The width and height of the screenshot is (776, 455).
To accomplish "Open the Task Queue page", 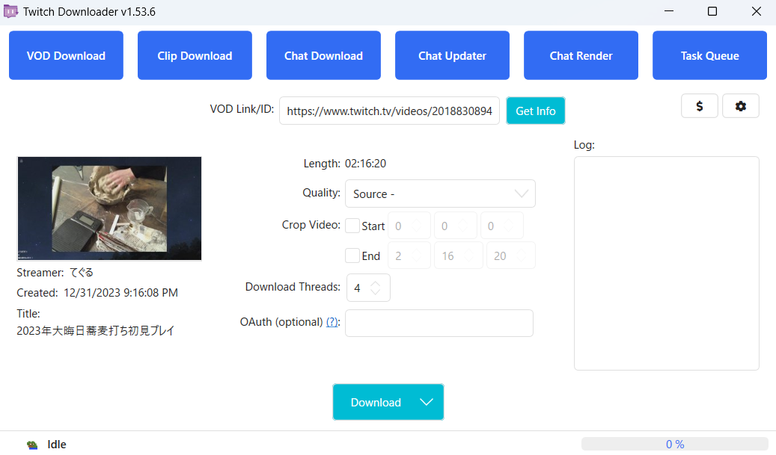I will pos(709,55).
